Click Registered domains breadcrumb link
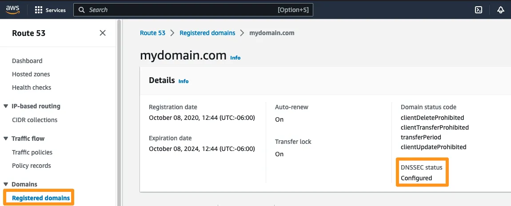The height and width of the screenshot is (206, 511). (x=207, y=33)
